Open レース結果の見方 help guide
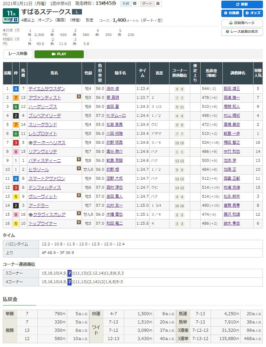 pos(242,32)
